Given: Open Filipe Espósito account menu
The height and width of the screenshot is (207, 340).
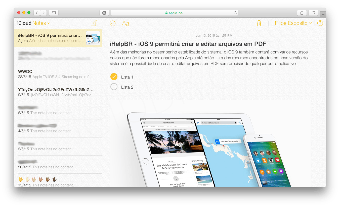Looking at the screenshot, I should coord(293,23).
